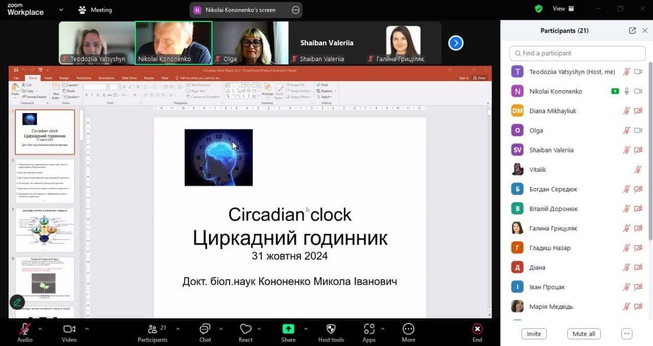Expand the audio options chevron
This screenshot has height=346, width=653.
coord(40,329)
